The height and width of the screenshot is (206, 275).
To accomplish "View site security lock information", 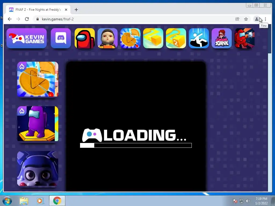I will (x=37, y=19).
